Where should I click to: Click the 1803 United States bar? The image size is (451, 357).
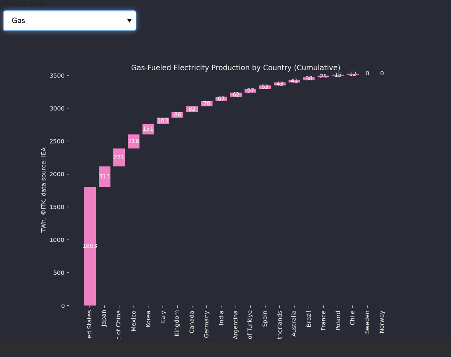(x=90, y=246)
